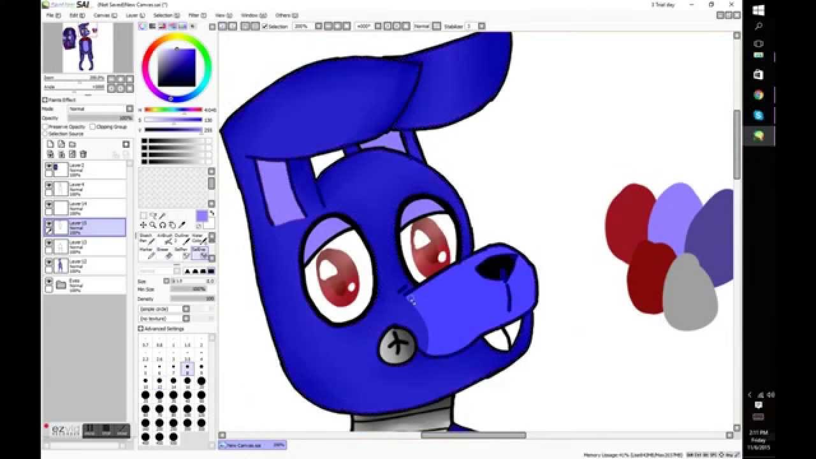This screenshot has height=459, width=816.
Task: Swap foreground and background colors
Action: pyautogui.click(x=212, y=214)
